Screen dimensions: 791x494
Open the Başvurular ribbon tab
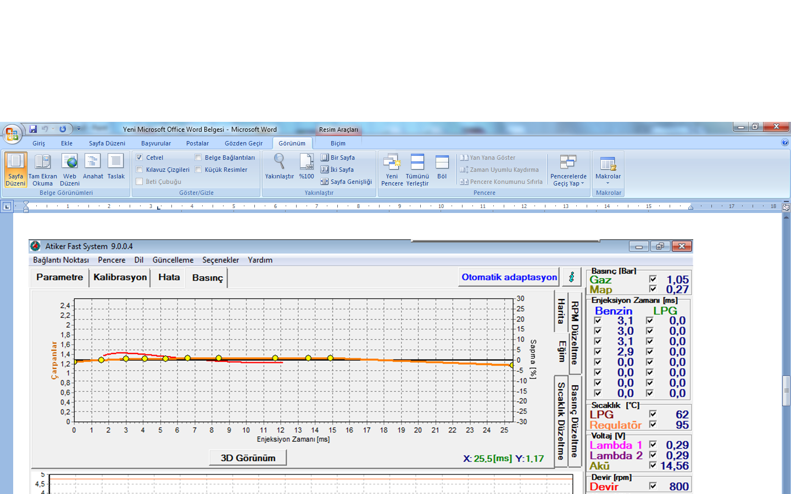[x=156, y=143]
